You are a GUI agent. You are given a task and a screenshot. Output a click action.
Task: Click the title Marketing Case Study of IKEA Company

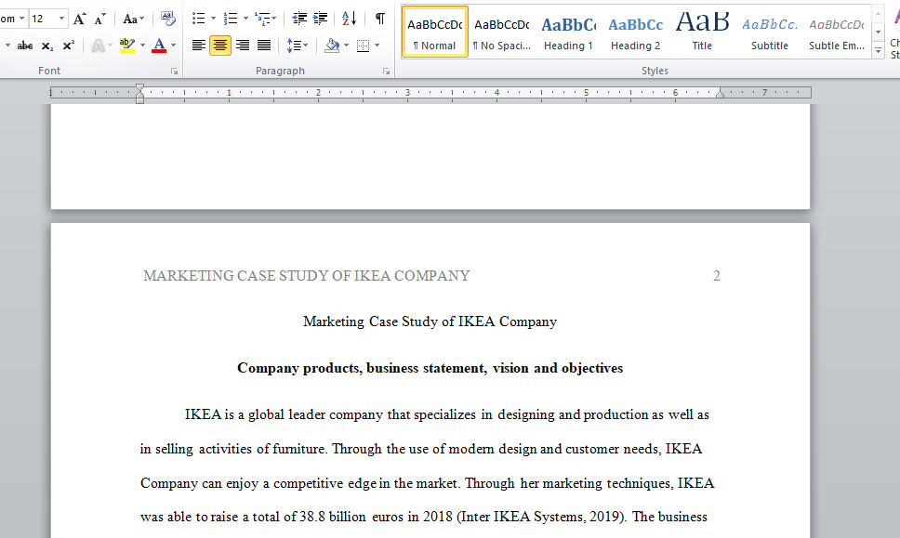point(430,321)
